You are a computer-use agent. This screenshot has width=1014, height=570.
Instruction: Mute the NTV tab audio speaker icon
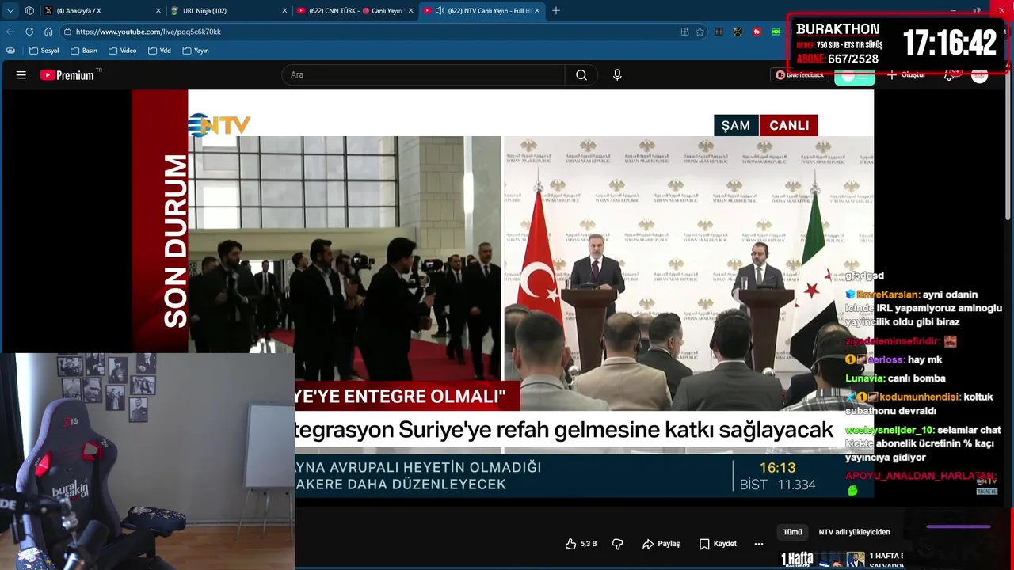(440, 11)
